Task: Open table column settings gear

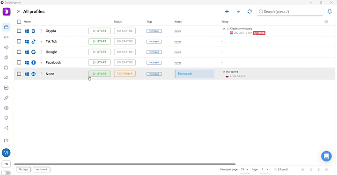Action: coord(326,22)
